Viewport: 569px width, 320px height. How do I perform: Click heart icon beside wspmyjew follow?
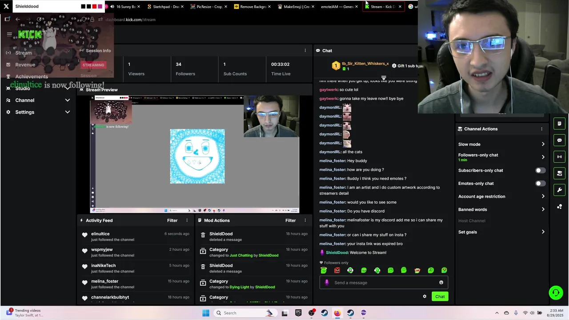click(84, 251)
